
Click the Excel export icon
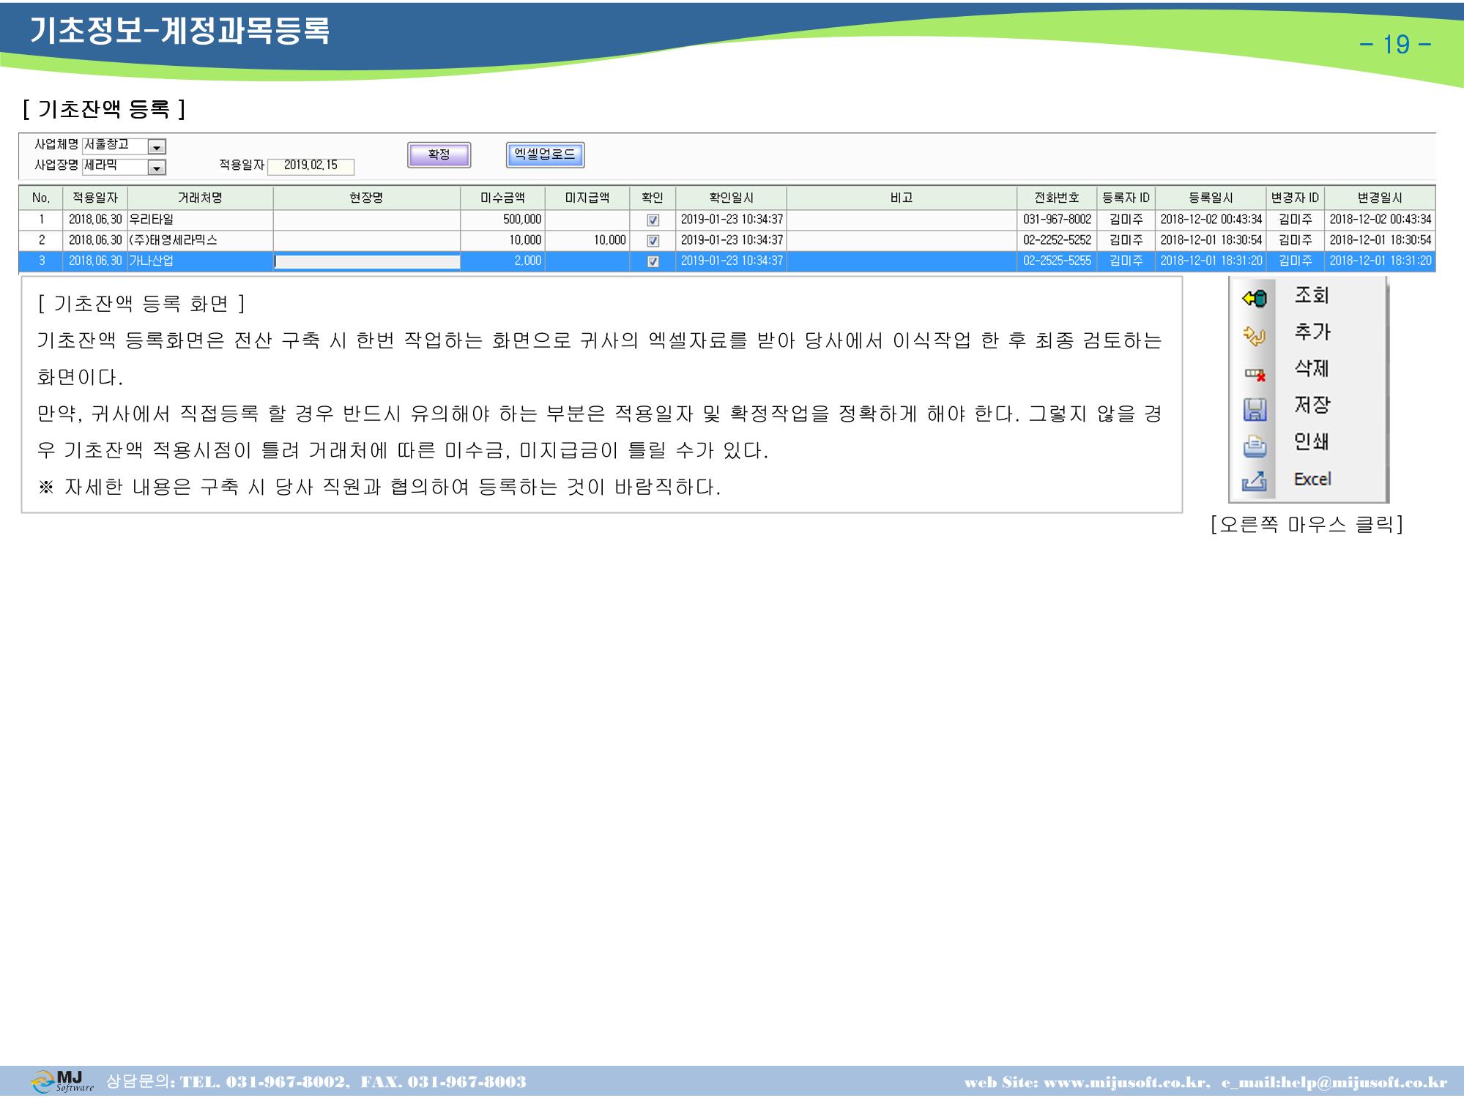(x=1255, y=482)
